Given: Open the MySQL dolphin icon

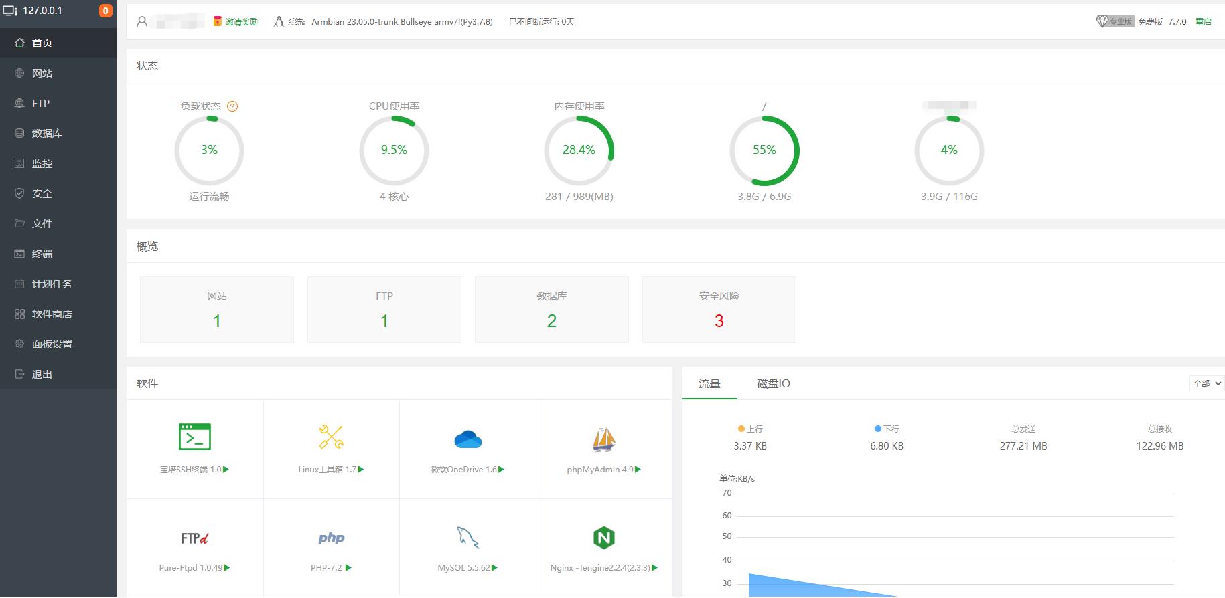Looking at the screenshot, I should (467, 537).
